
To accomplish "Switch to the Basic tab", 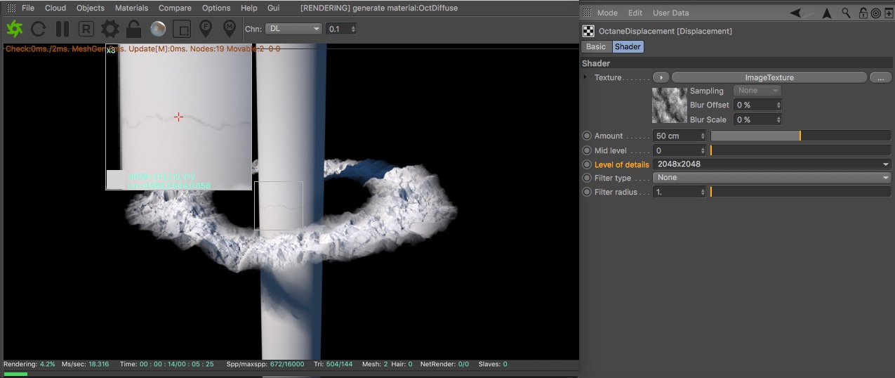I will click(596, 46).
